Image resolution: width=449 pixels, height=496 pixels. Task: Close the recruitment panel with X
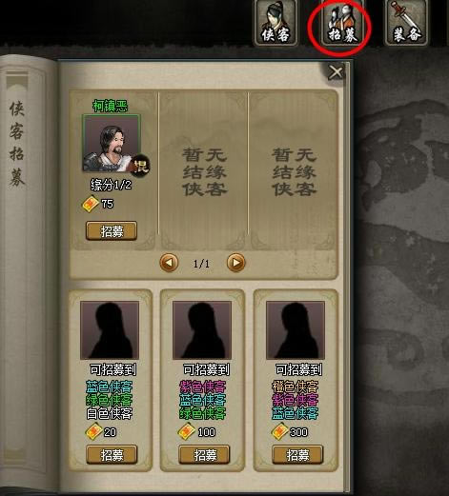[336, 72]
